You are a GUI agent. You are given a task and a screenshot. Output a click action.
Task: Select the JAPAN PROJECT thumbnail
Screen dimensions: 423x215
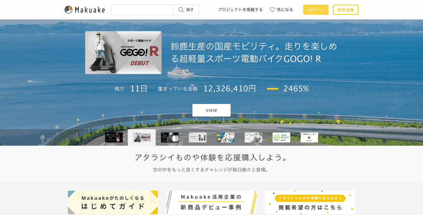(x=281, y=137)
